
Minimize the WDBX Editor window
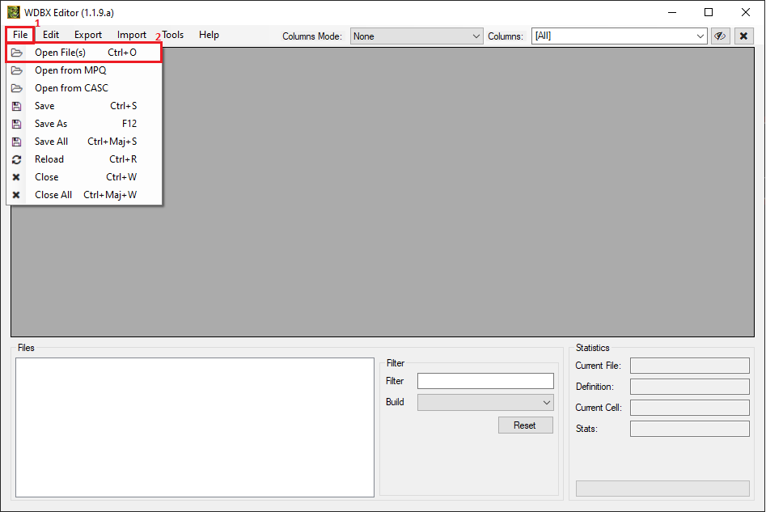(x=672, y=12)
